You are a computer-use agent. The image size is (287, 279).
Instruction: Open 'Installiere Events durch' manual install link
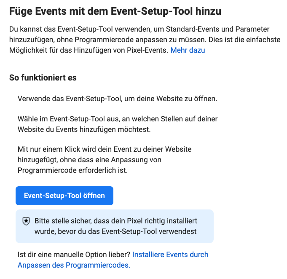click(170, 255)
